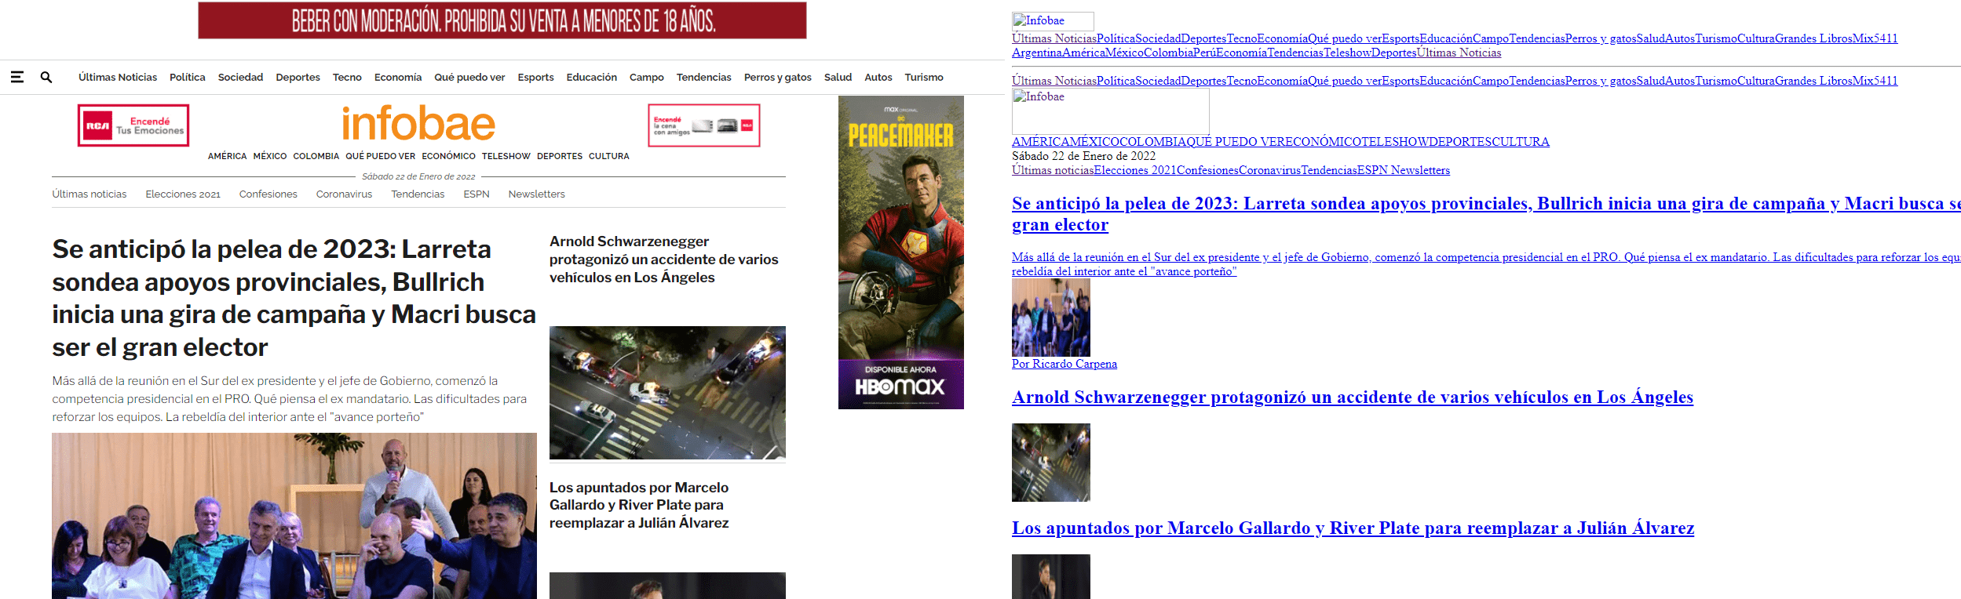Open Newsletters tab on styled page
Screen dimensions: 1961x599
coord(537,194)
